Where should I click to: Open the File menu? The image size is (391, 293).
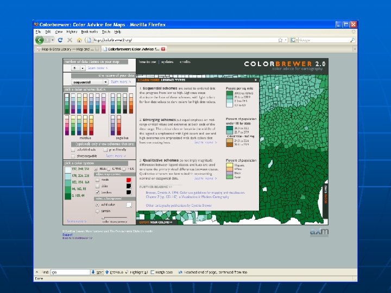38,31
